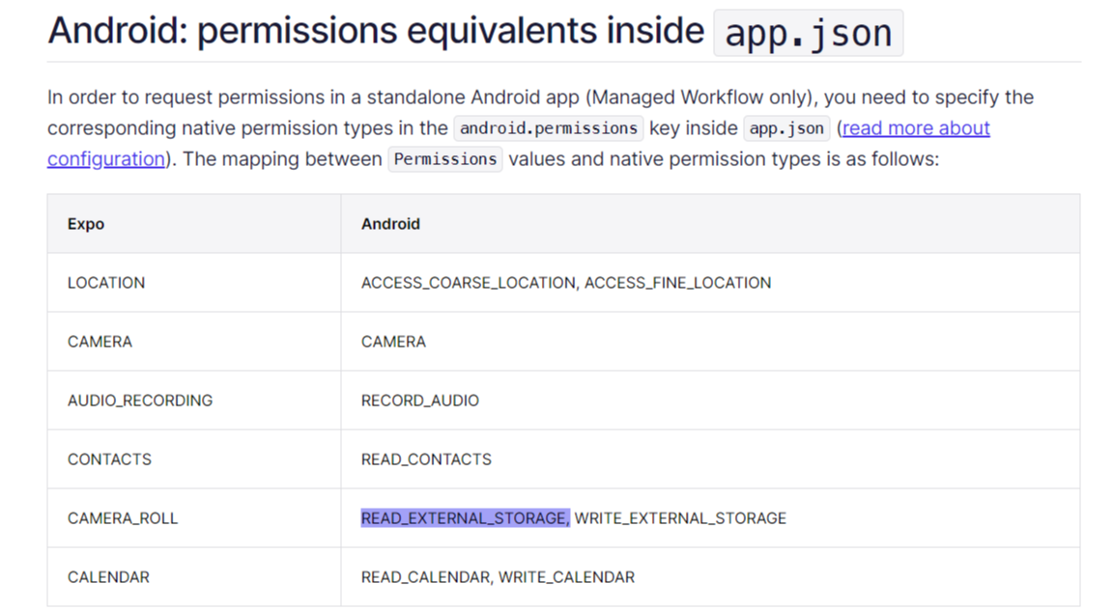Click the 'Permissions' inline code
Image resolution: width=1113 pixels, height=611 pixels.
tap(445, 159)
